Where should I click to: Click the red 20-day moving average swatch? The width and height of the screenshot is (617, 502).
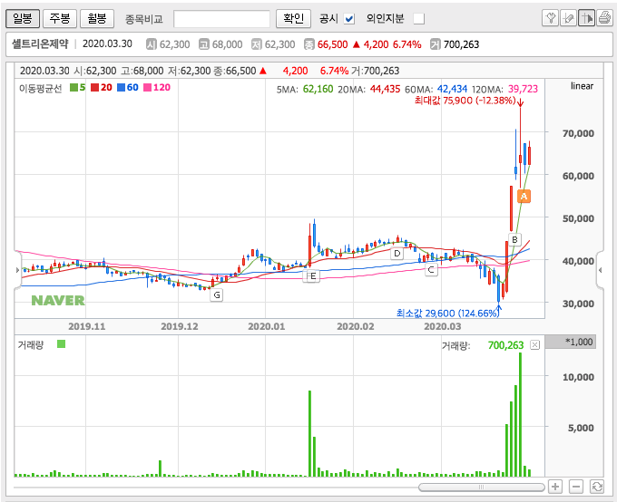pos(94,87)
